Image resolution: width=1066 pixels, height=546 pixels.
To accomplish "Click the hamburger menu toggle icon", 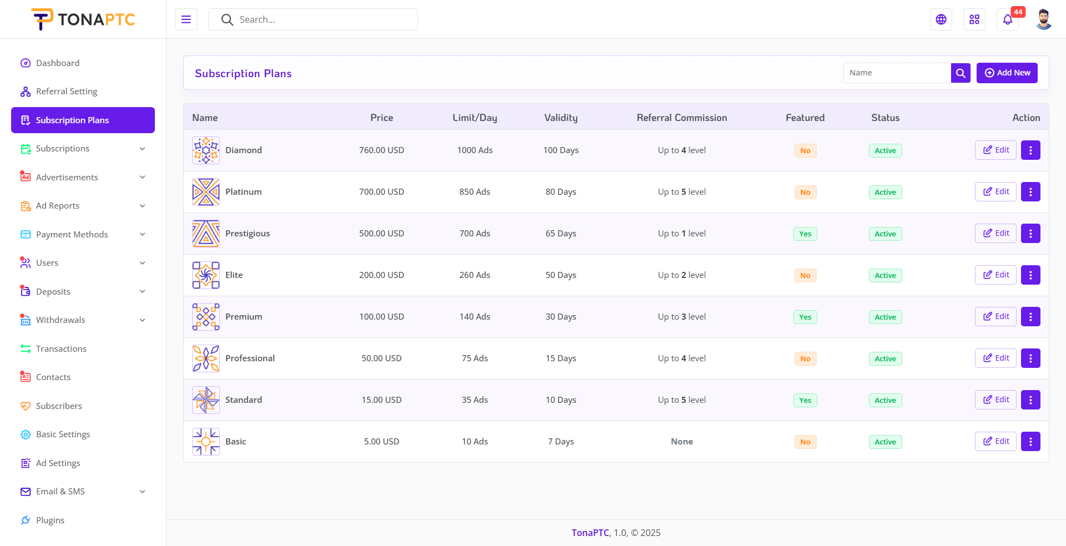I will [186, 19].
